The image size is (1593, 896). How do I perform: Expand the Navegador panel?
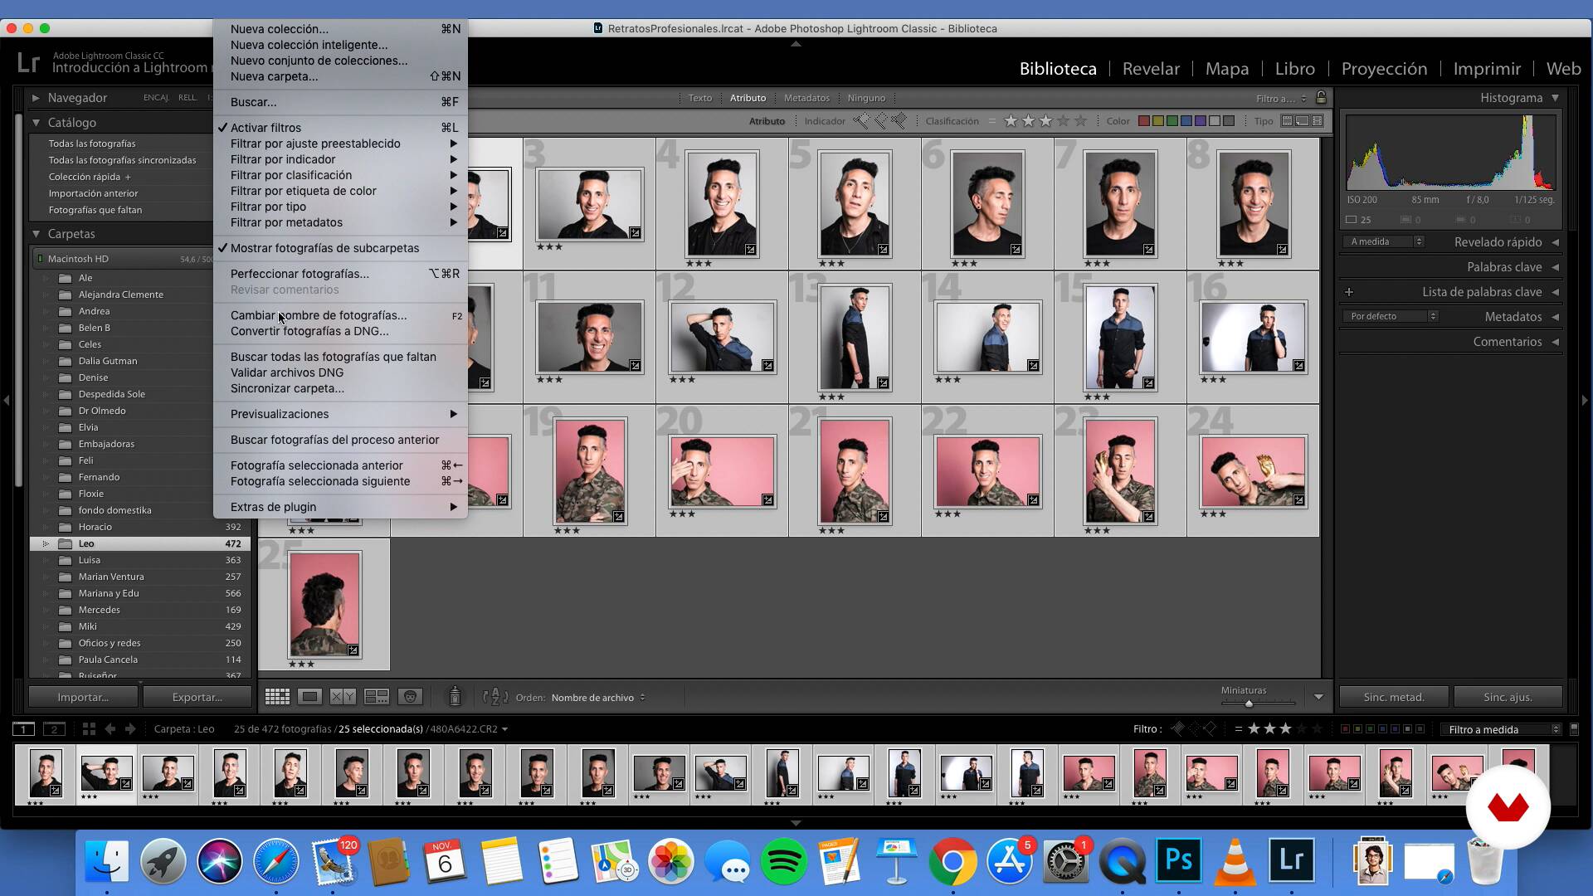(x=37, y=98)
